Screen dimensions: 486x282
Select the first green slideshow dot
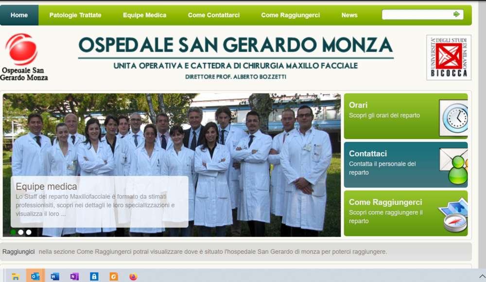13,232
